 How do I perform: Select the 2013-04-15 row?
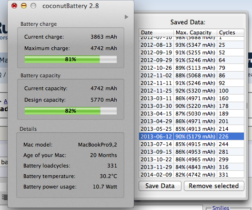click(192, 114)
